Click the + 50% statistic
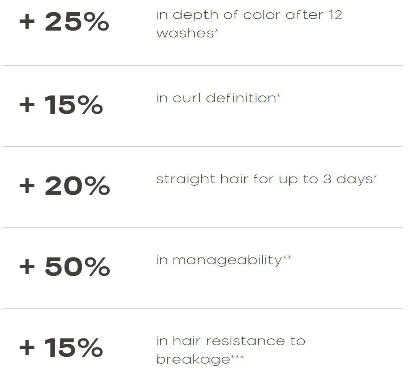The height and width of the screenshot is (385, 409). click(65, 266)
